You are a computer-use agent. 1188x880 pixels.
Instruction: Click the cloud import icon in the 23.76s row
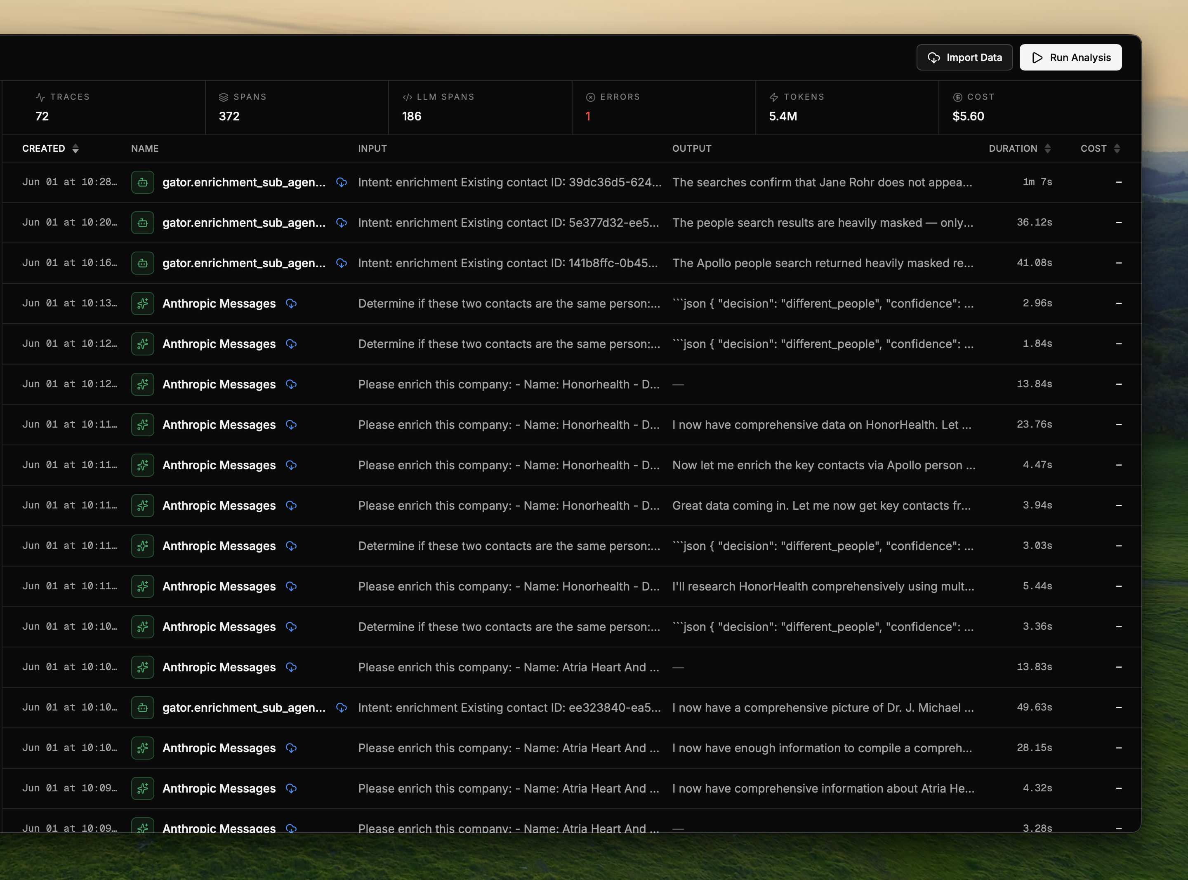coord(291,425)
